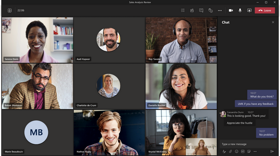Viewport: 280px width, 156px height.
Task: Toggle the meeting chat panel icon
Action: (201, 10)
